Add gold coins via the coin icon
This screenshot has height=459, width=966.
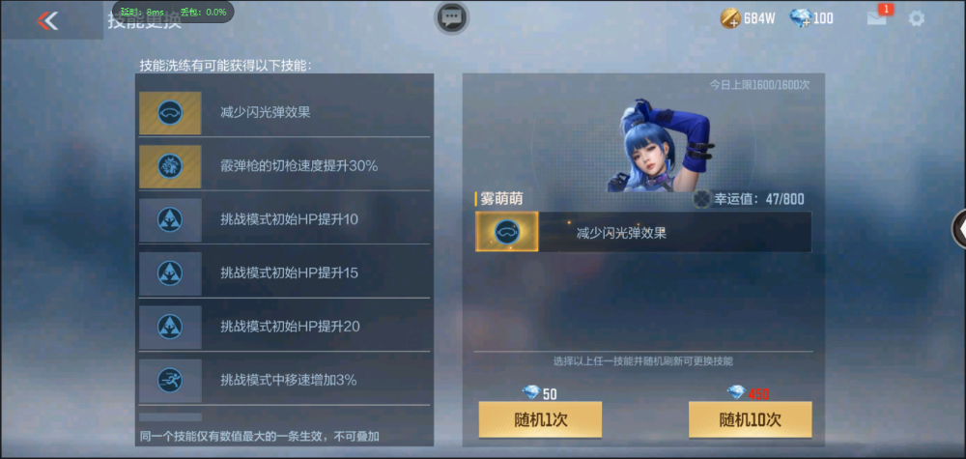730,18
